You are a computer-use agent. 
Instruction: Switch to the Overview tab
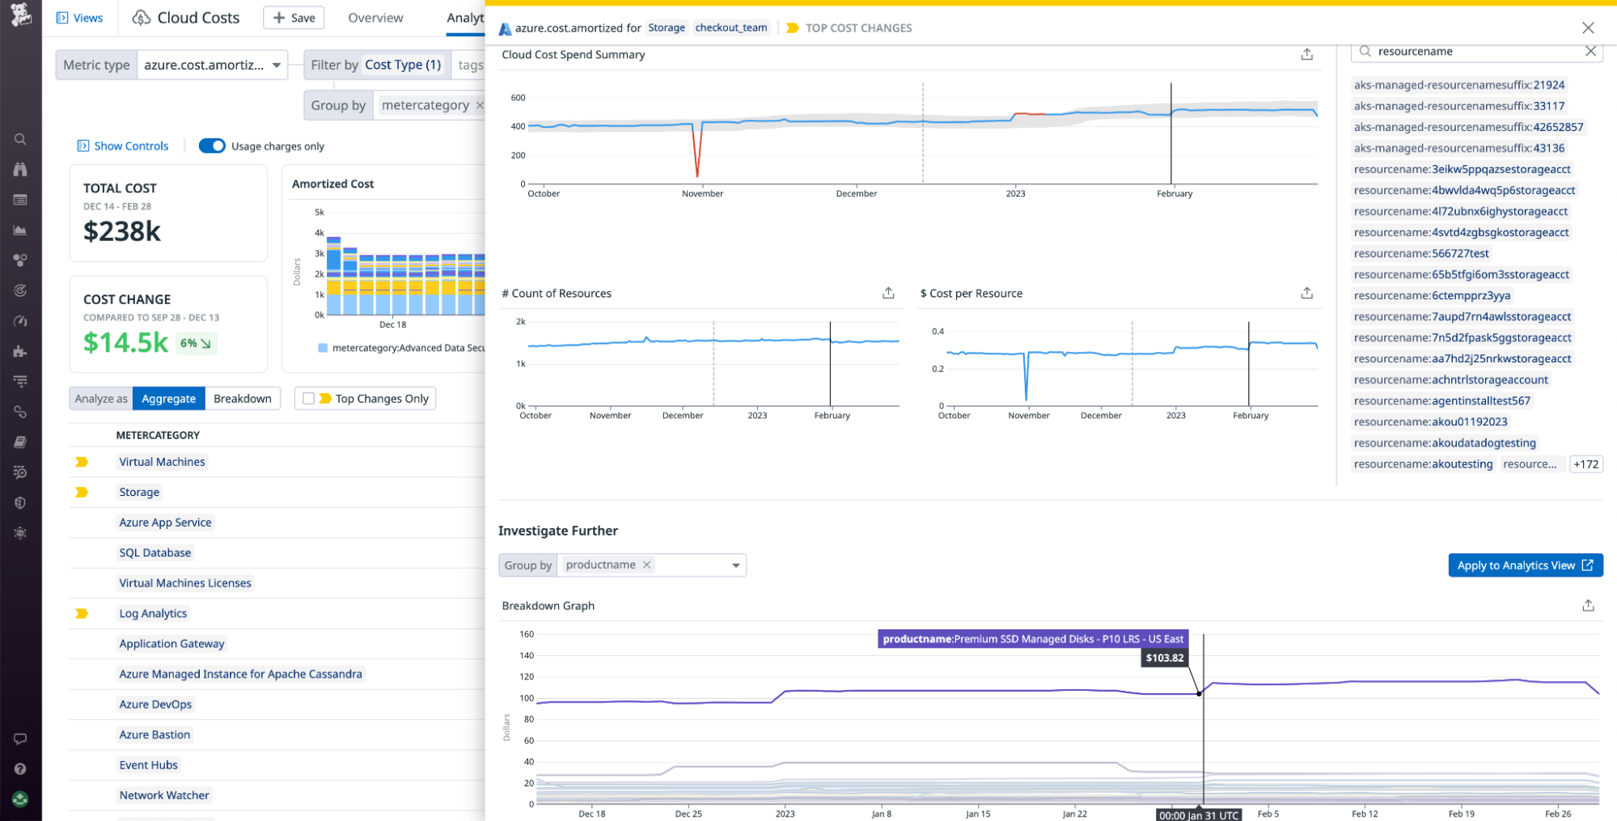(x=375, y=17)
